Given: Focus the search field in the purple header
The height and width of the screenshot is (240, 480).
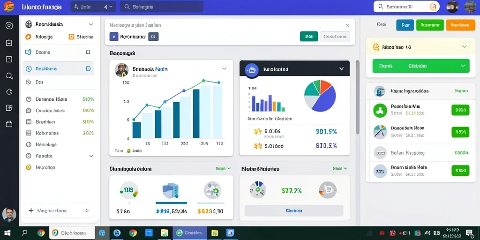Looking at the screenshot, I should pyautogui.click(x=161, y=7).
